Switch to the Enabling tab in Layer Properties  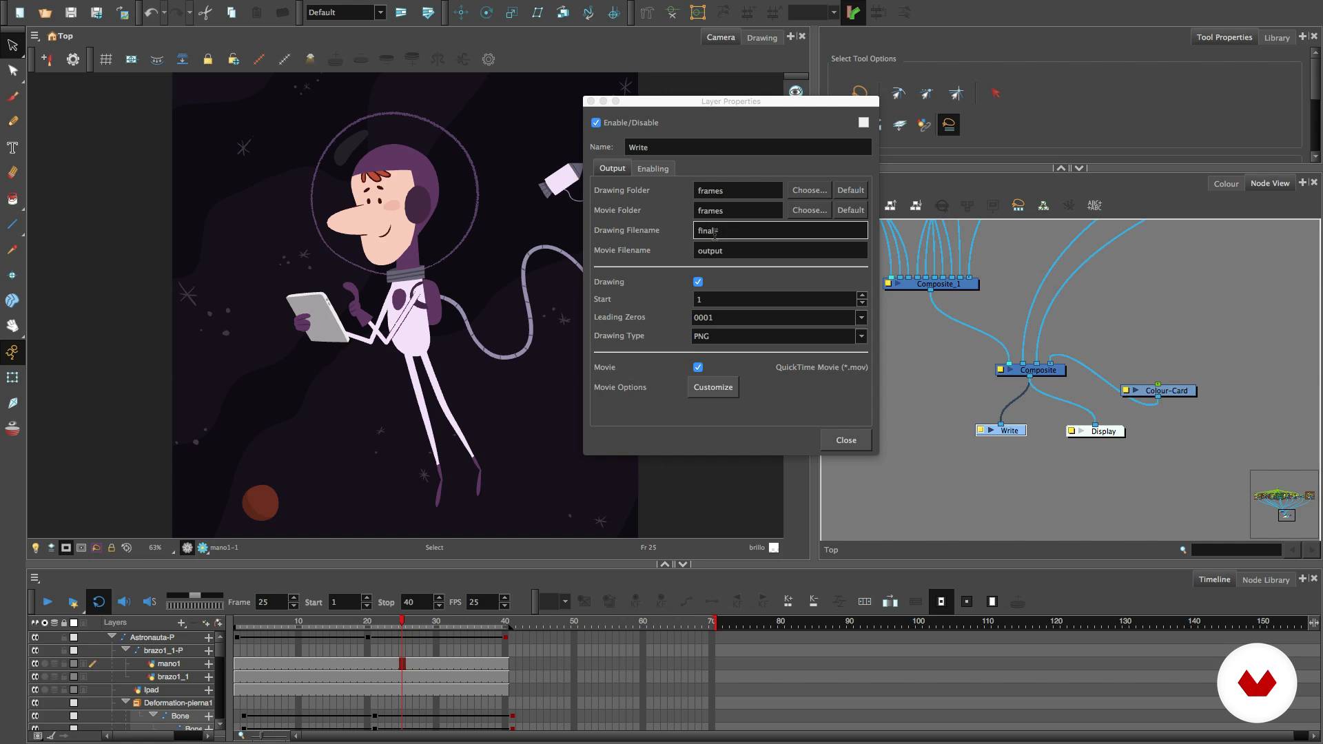click(x=653, y=168)
